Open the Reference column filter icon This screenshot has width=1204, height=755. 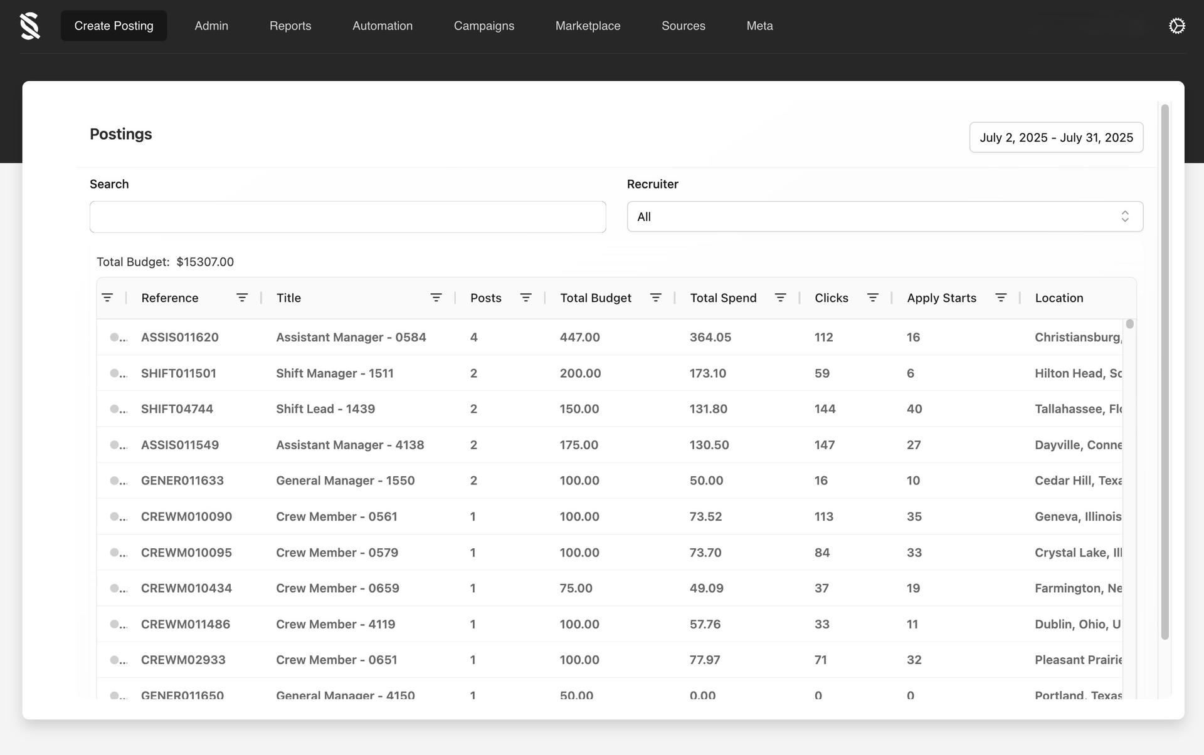point(241,298)
